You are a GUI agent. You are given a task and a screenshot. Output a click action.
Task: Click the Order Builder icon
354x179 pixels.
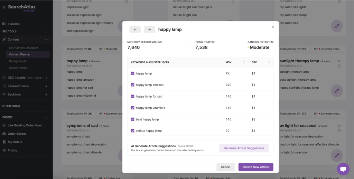pos(4,134)
